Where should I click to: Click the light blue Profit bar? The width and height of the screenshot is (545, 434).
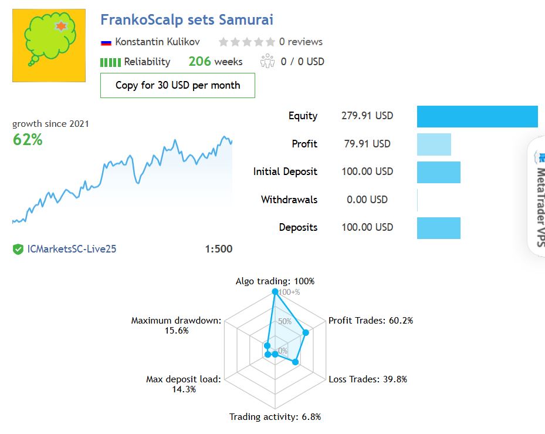(434, 144)
